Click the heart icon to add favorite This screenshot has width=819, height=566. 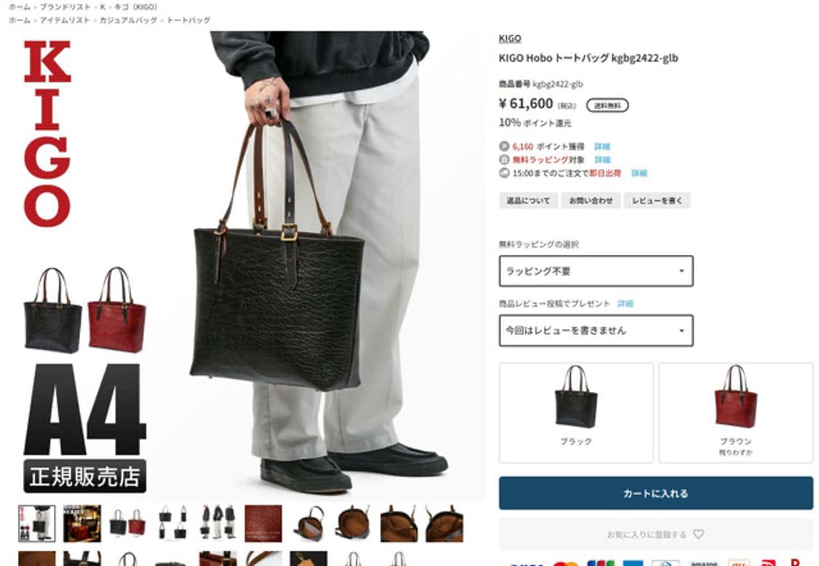[698, 534]
